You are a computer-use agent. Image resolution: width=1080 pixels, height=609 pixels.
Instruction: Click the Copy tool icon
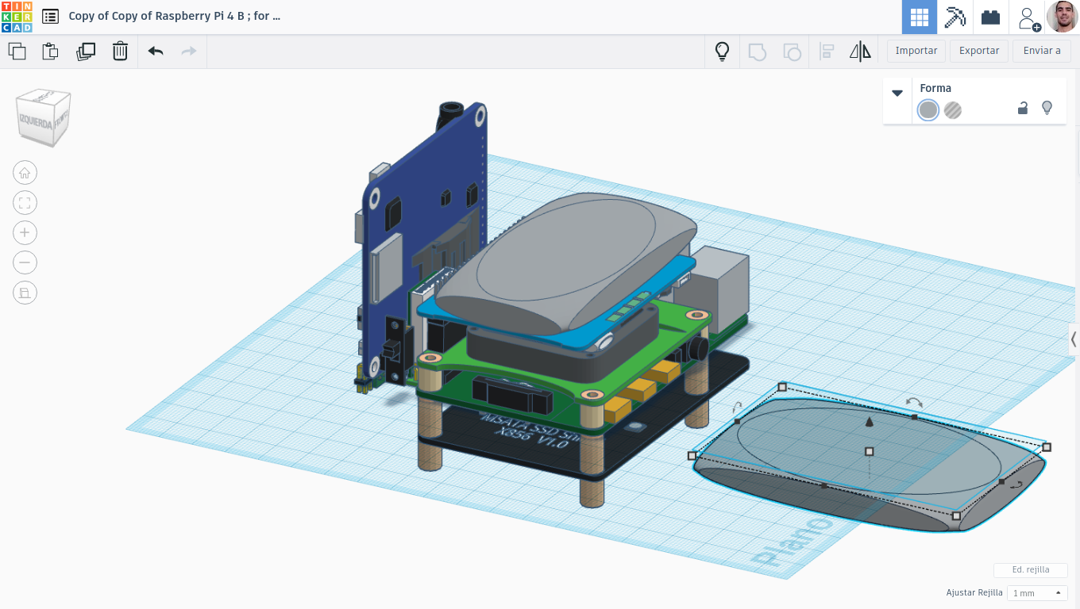tap(17, 52)
